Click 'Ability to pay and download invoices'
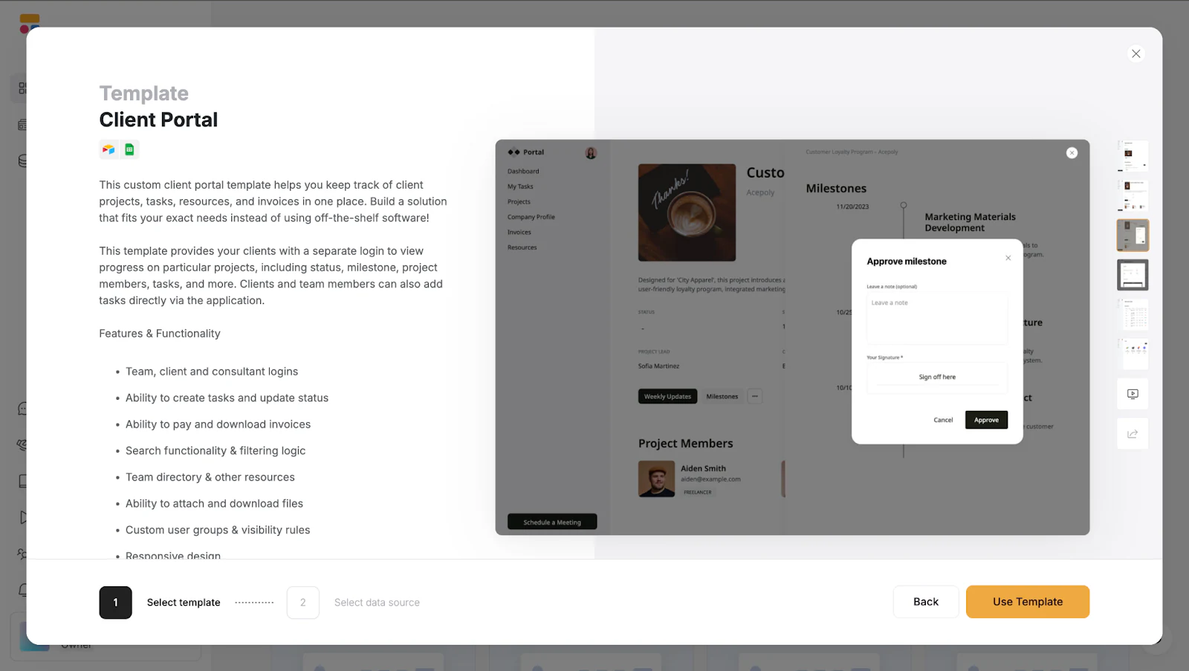The image size is (1189, 671). (x=218, y=424)
